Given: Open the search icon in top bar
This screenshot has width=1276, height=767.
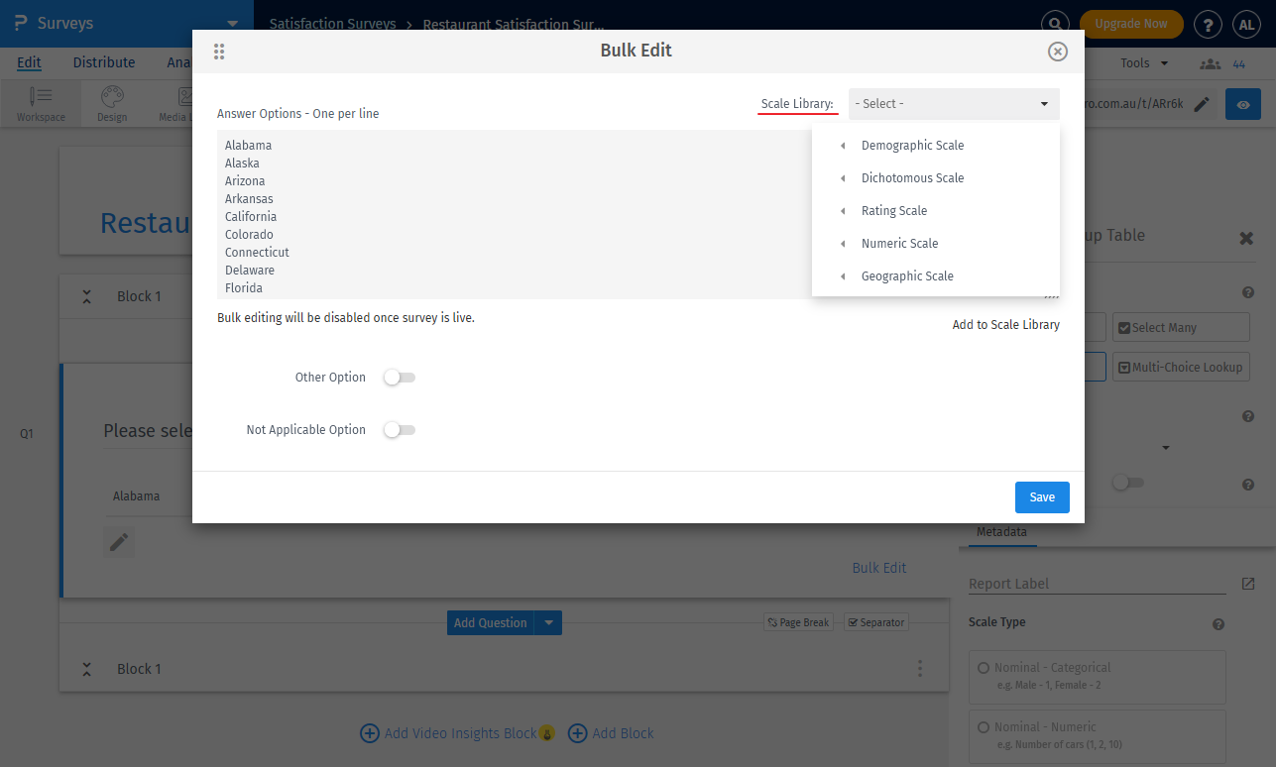Looking at the screenshot, I should (x=1055, y=24).
